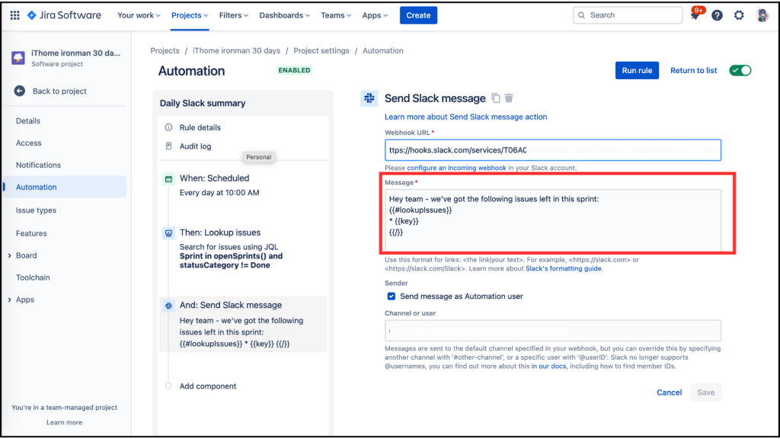Click iThome ironman 30 days breadcrumb
This screenshot has height=439, width=780.
[x=236, y=51]
